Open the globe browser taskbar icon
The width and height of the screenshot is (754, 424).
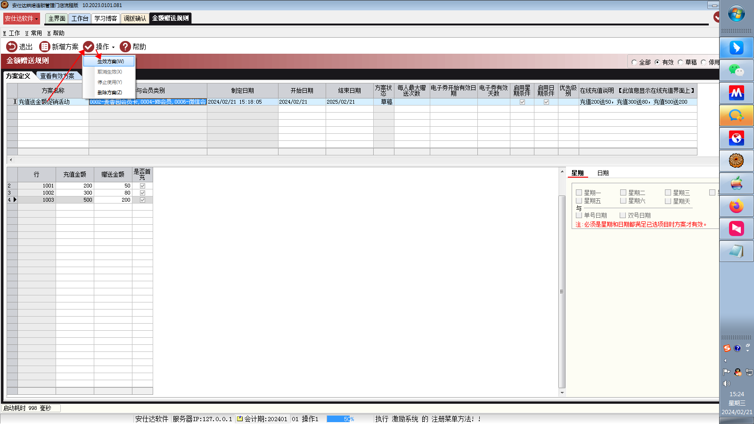[x=737, y=138]
